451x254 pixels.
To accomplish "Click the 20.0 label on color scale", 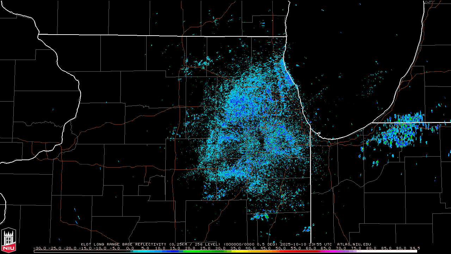I will pyautogui.click(x=190, y=248).
